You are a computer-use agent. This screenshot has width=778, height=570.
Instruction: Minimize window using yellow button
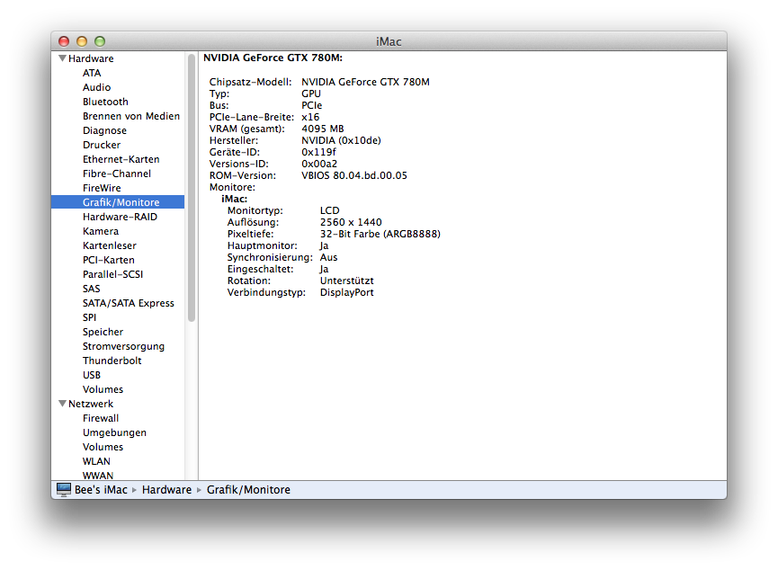[82, 41]
